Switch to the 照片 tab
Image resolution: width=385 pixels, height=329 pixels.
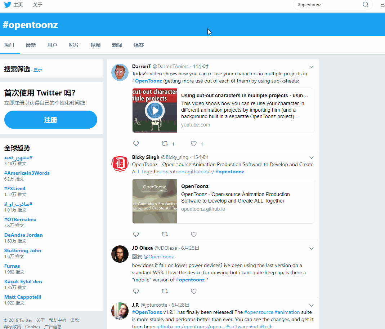pyautogui.click(x=74, y=45)
